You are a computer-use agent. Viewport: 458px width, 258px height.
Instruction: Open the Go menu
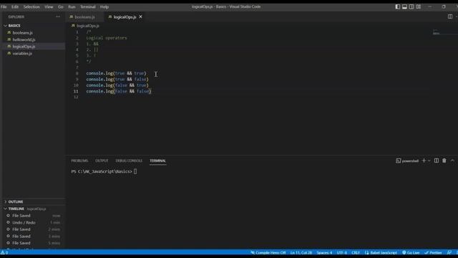point(60,6)
